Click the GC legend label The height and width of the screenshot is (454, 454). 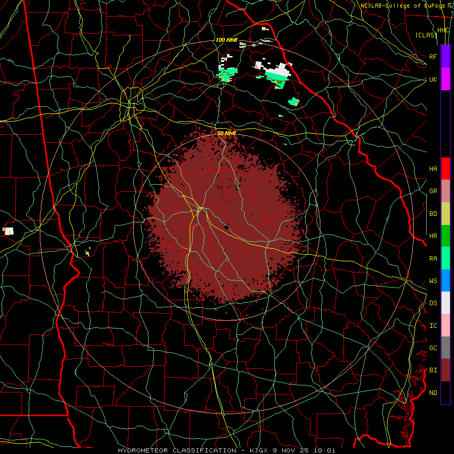(433, 348)
